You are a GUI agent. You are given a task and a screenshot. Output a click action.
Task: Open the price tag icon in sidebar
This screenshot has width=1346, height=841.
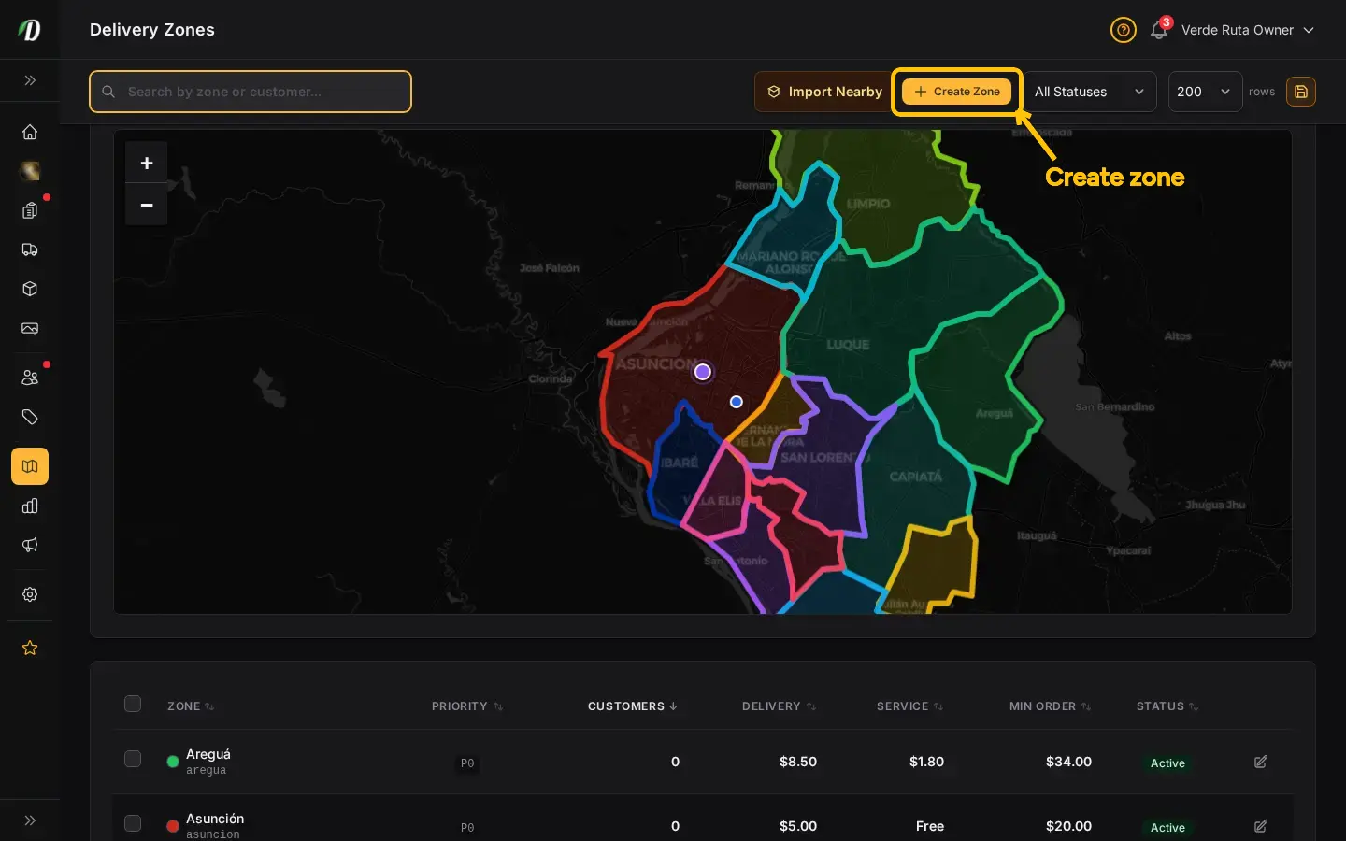coord(30,417)
